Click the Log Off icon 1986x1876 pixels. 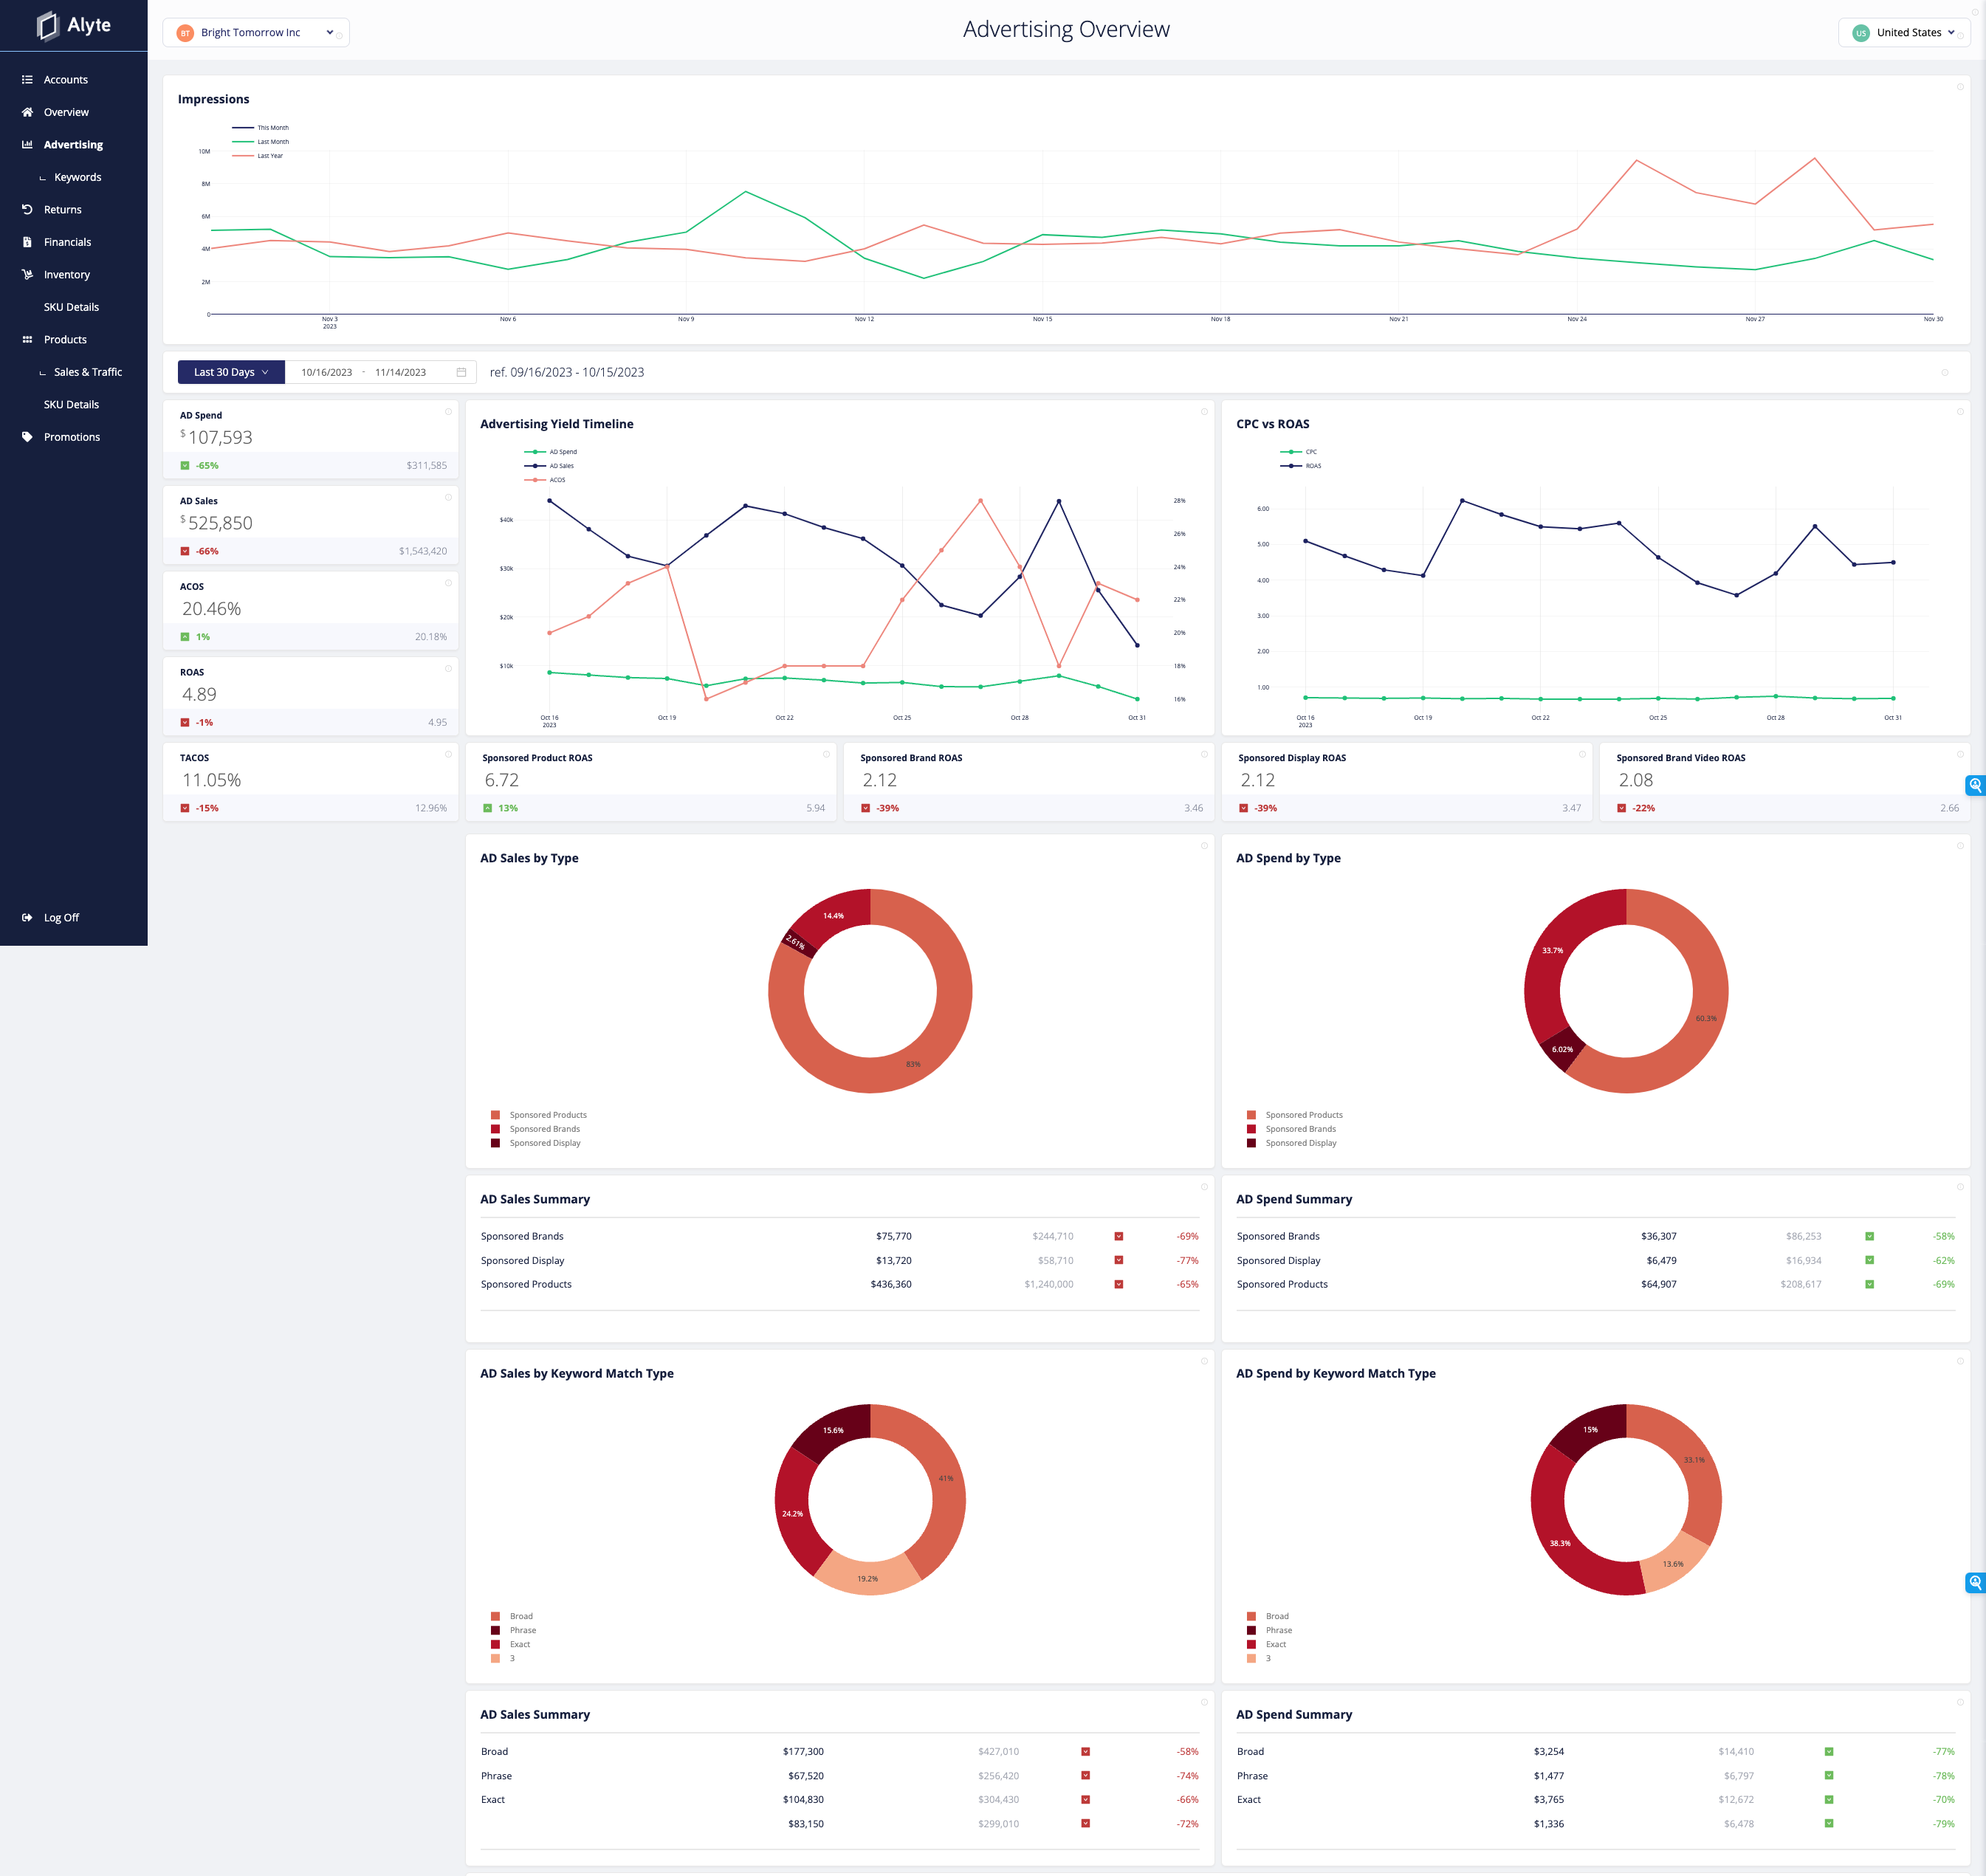point(27,917)
